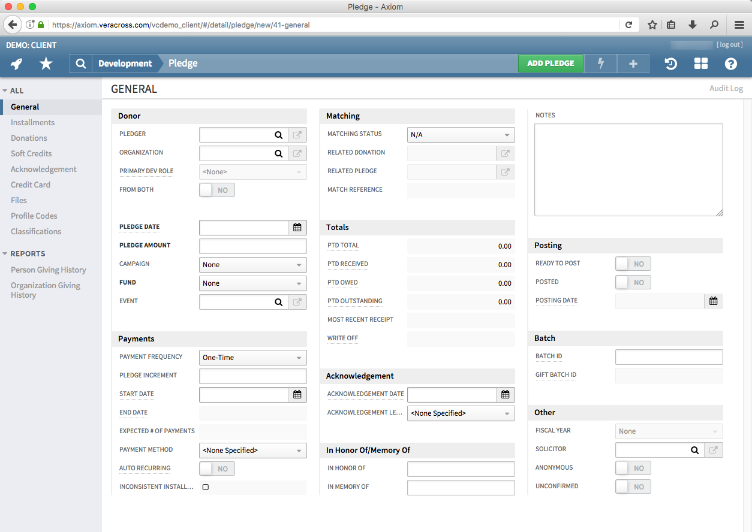Open the Matching Status dropdown
This screenshot has width=752, height=532.
(461, 135)
